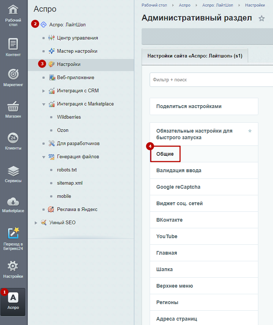The width and height of the screenshot is (273, 325).
Task: Open the Магазин basket icon
Action: coord(13,107)
